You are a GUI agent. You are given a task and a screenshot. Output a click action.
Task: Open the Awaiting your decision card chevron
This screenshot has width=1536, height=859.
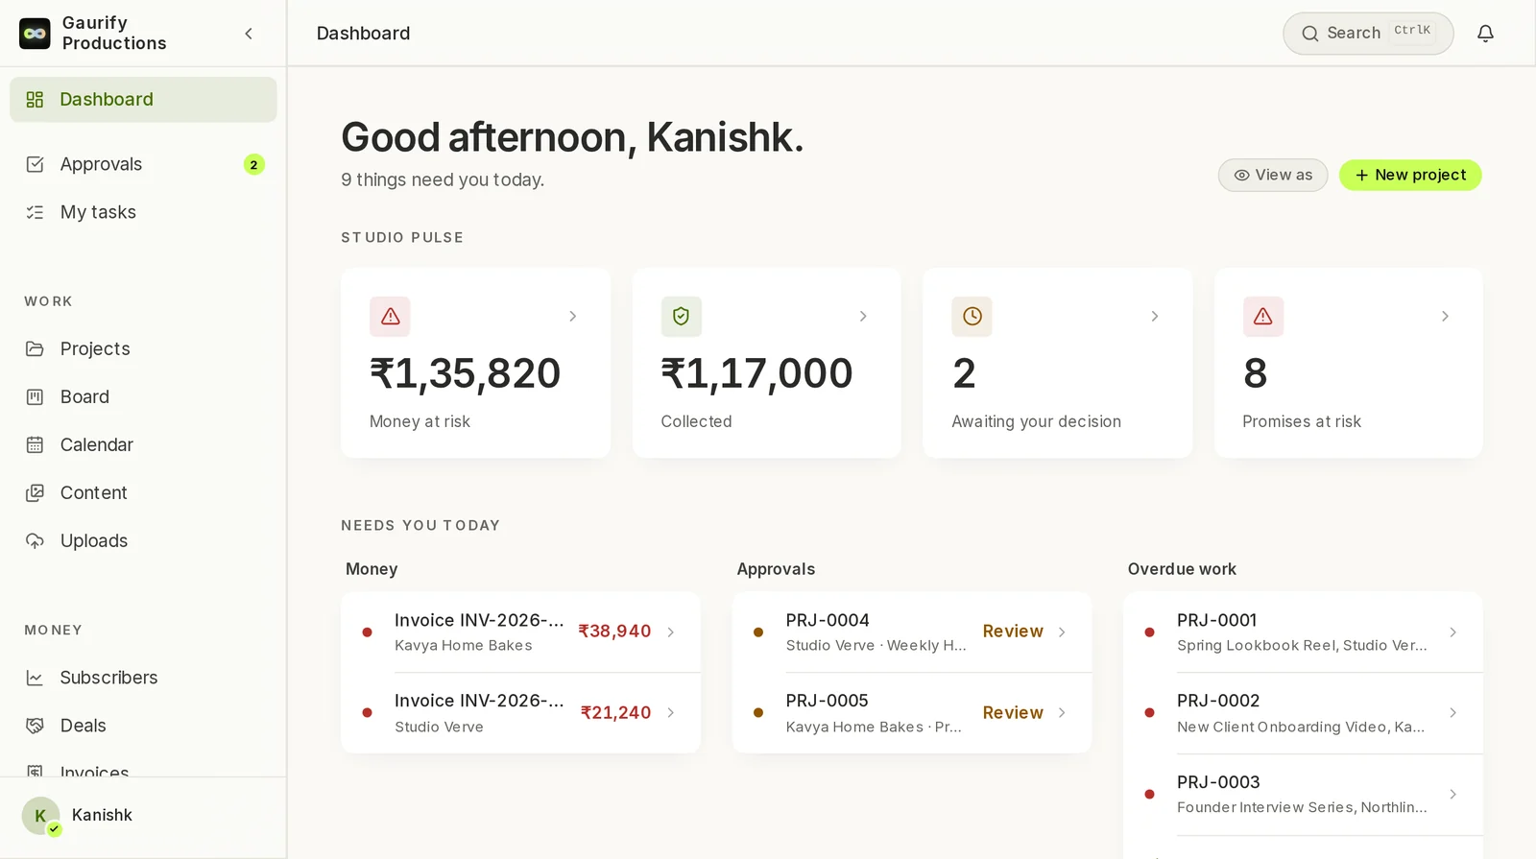(x=1154, y=316)
